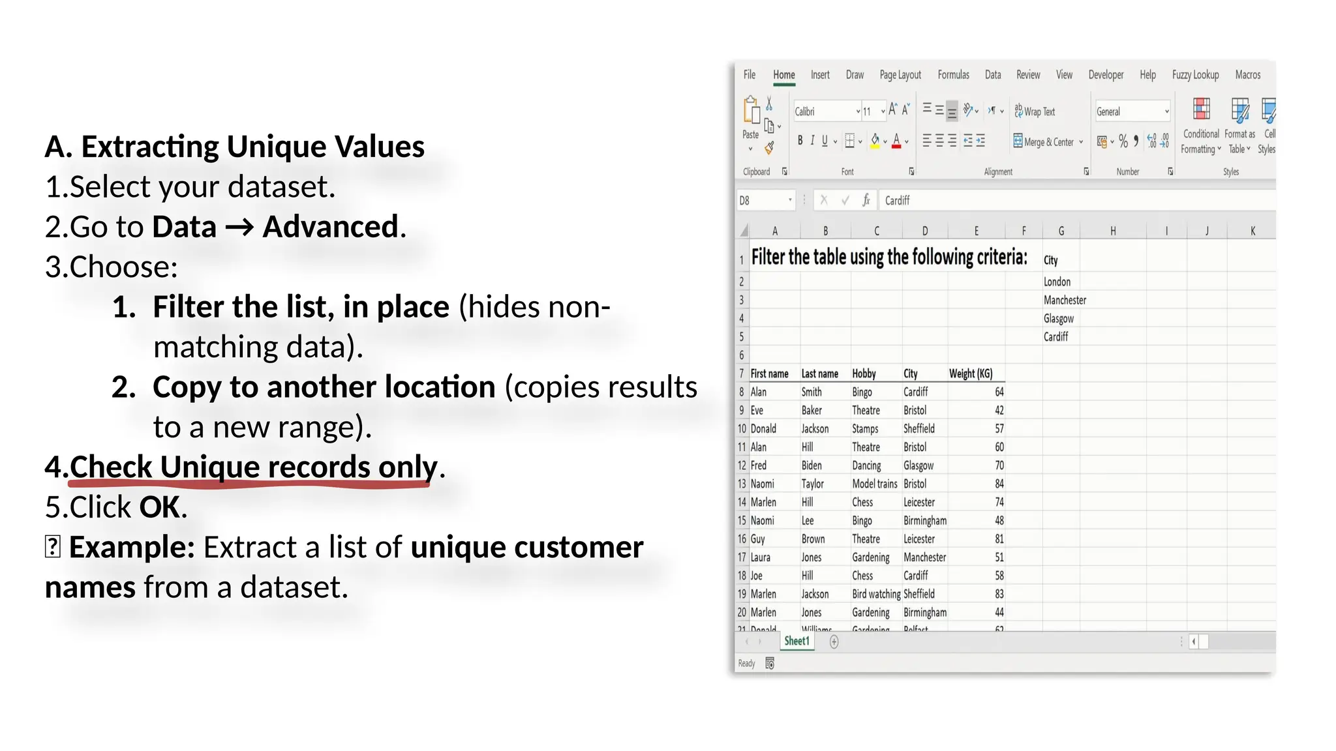This screenshot has height=751, width=1336.
Task: Click the Wrap Text button
Action: point(1035,111)
